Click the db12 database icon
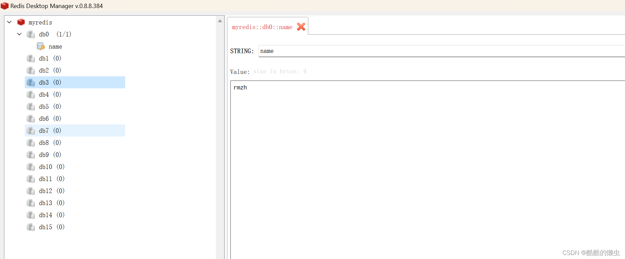Image resolution: width=625 pixels, height=259 pixels. 31,191
